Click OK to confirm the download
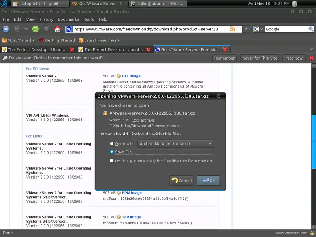Image resolution: width=316 pixels, height=237 pixels. coord(208,181)
